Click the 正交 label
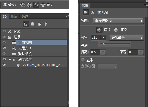The width and height of the screenshot is (148, 107). click(124, 30)
